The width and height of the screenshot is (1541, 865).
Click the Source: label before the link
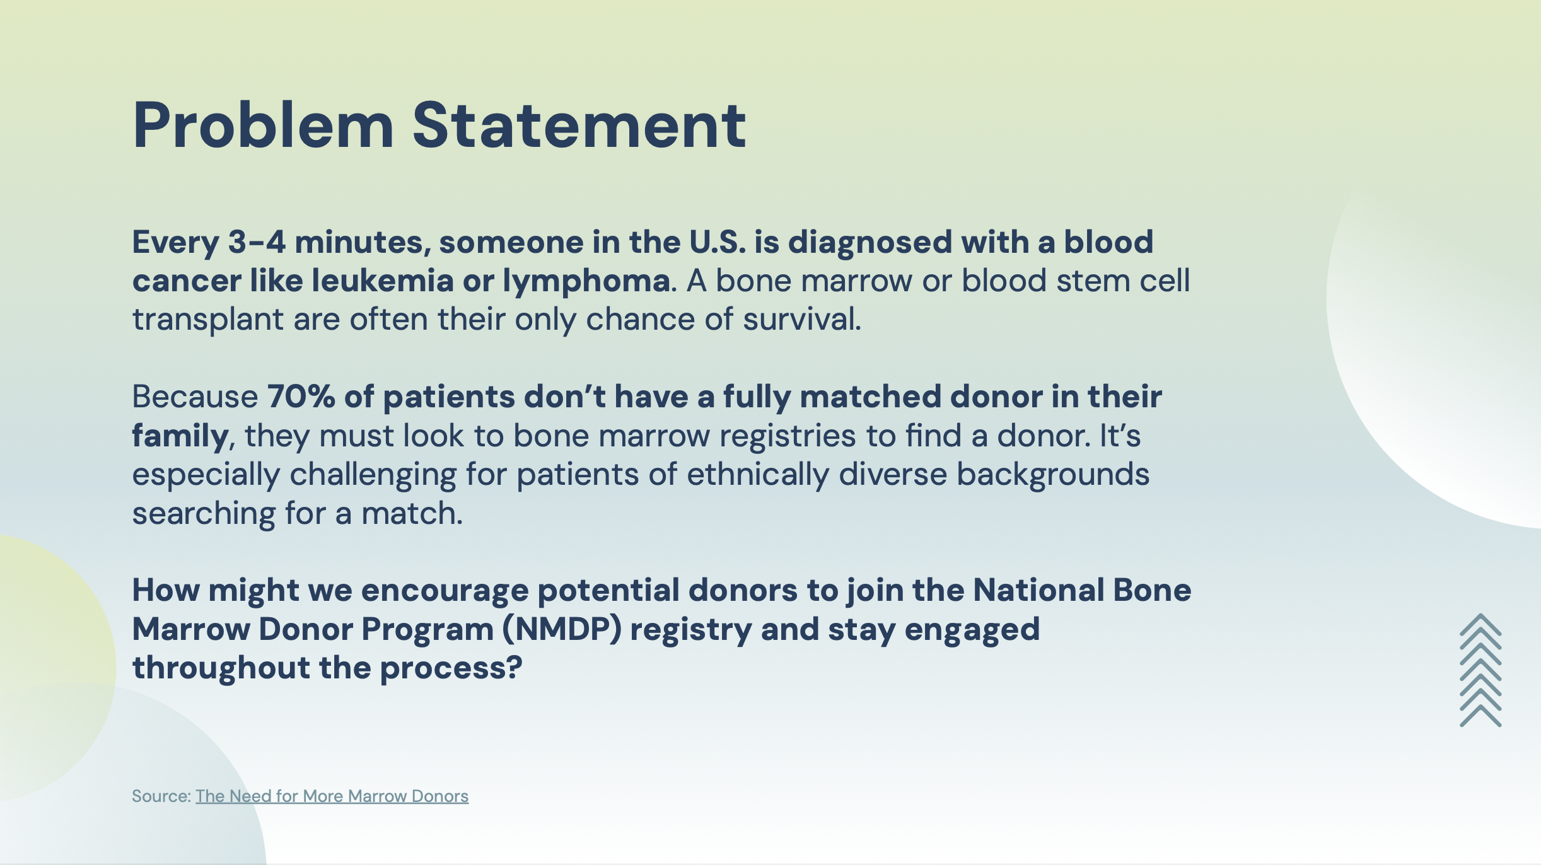pos(161,796)
